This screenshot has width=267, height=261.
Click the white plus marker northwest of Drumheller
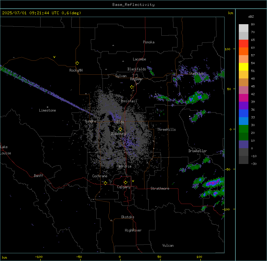(190, 116)
